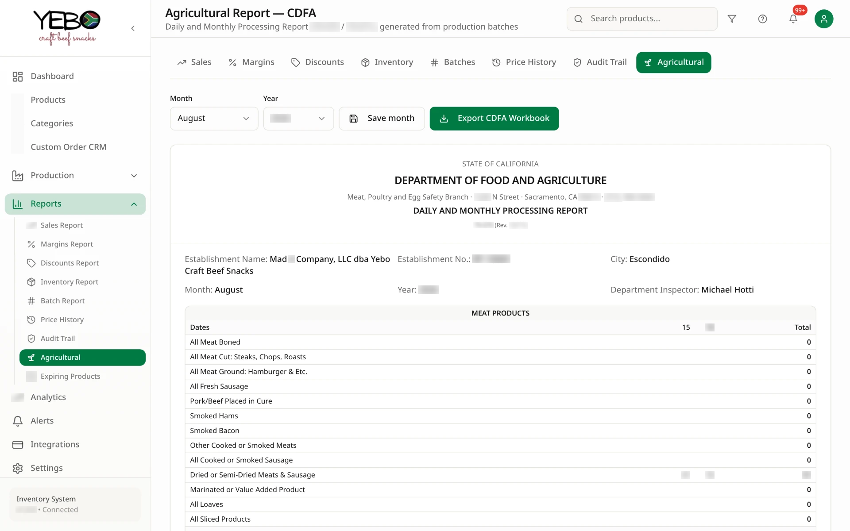Screen dimensions: 850x531
Task: Click the floppy disk icon on Save month
Action: click(353, 119)
